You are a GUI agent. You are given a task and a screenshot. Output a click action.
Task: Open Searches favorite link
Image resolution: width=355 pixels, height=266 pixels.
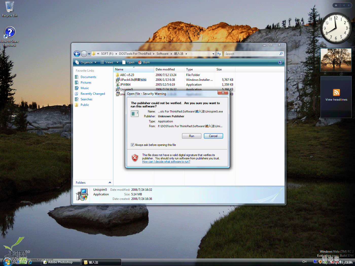coord(86,99)
